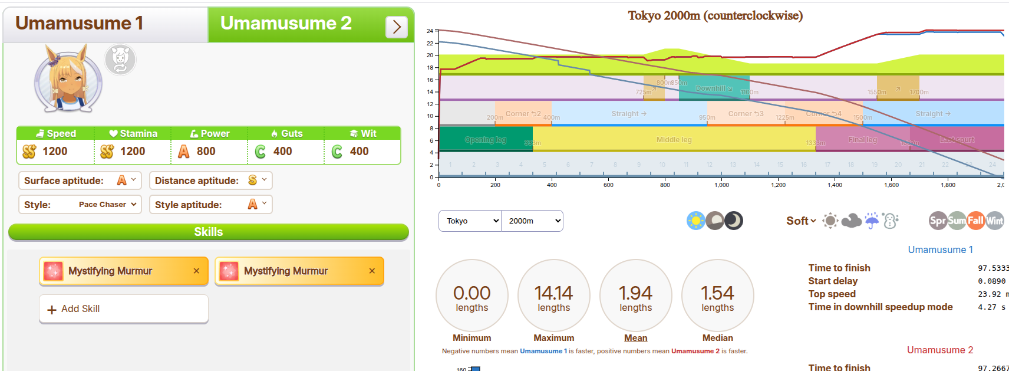1009x371 pixels.
Task: Select the daytime sun icon
Action: [696, 221]
